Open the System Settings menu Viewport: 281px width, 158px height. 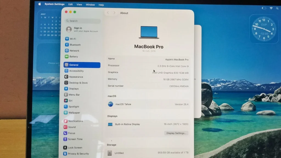(x=55, y=4)
